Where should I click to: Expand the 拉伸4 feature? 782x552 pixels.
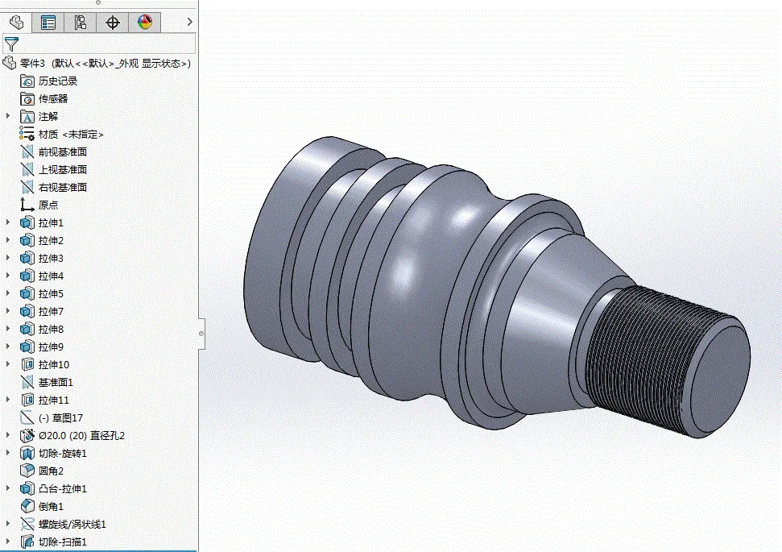(x=7, y=276)
